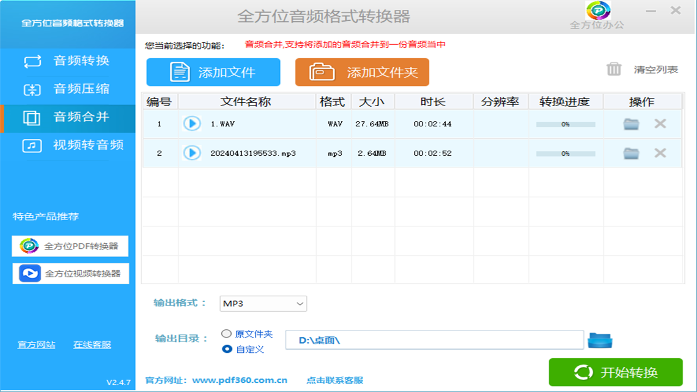Click the orange 添加文件夹 button
Screen dimensions: 697x392
coord(362,72)
